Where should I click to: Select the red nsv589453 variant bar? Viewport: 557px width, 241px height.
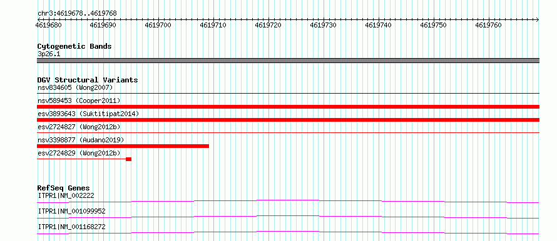(x=288, y=107)
